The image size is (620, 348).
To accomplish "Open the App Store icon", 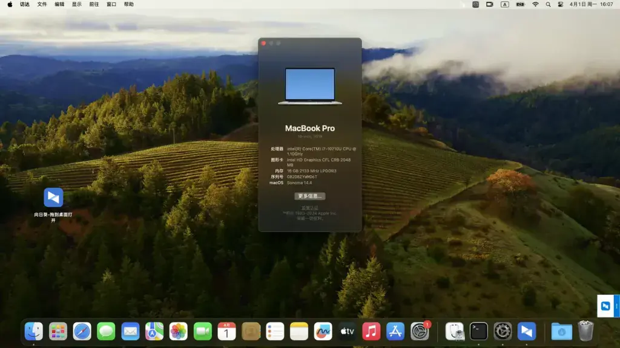I will point(395,331).
